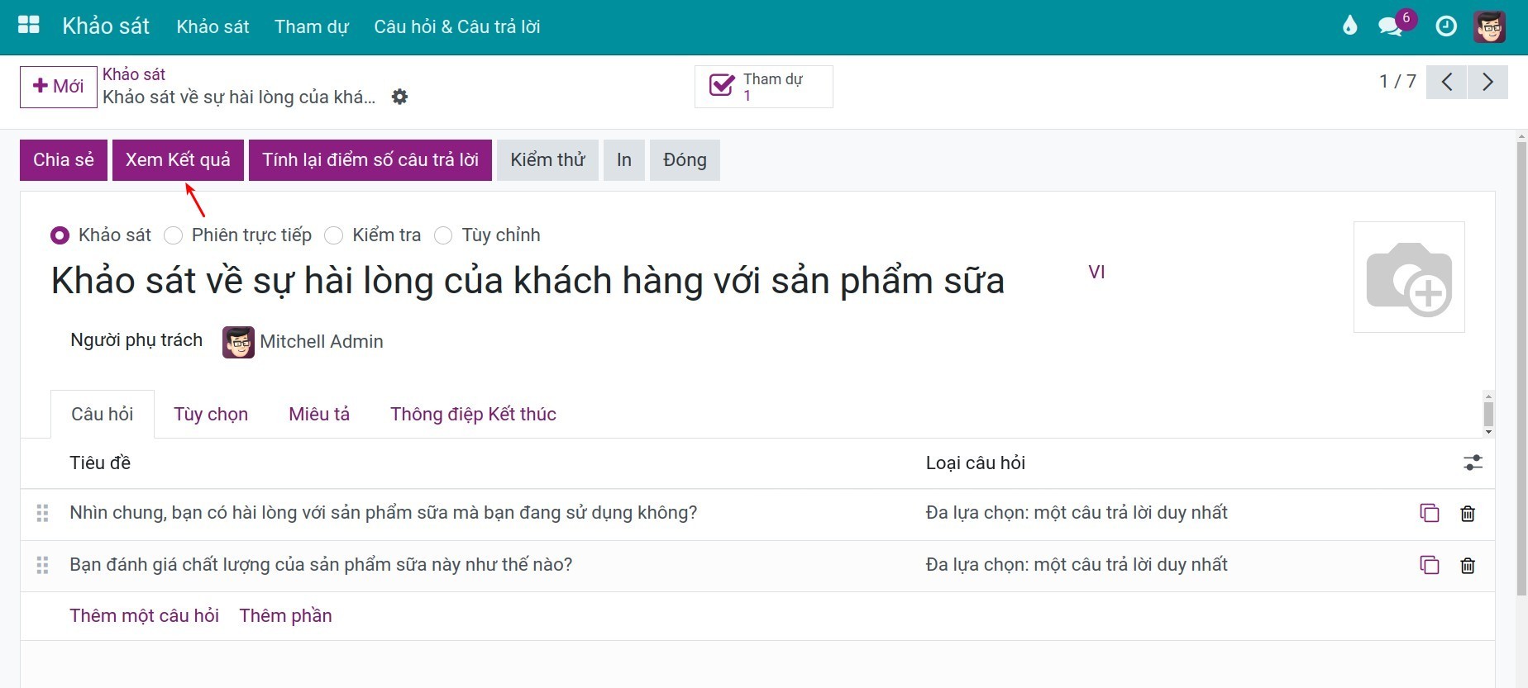Click drag handle of 'Nhìn chung' row
The width and height of the screenshot is (1528, 688).
[x=43, y=513]
